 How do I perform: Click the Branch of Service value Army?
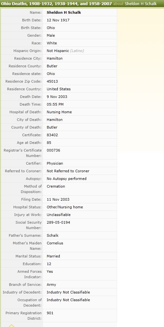(51, 285)
